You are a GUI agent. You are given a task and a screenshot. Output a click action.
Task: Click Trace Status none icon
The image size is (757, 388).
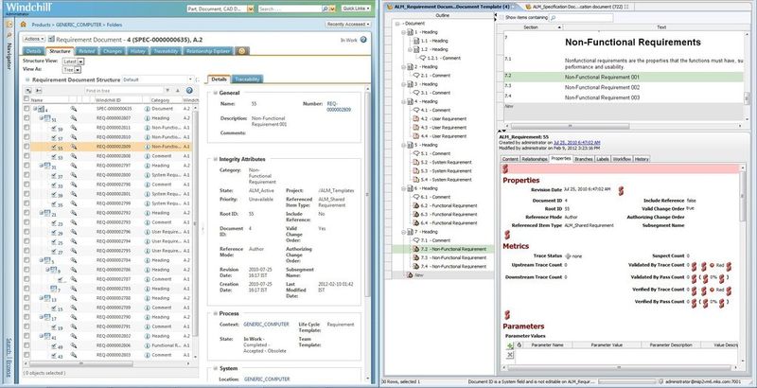click(x=568, y=256)
